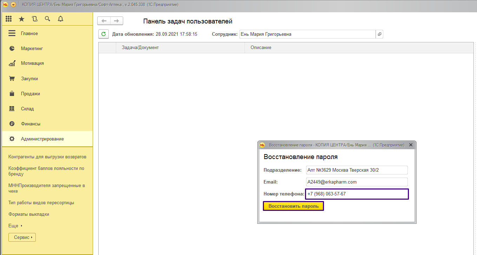Click the Номер телефона input field
477x255 pixels.
click(357, 194)
